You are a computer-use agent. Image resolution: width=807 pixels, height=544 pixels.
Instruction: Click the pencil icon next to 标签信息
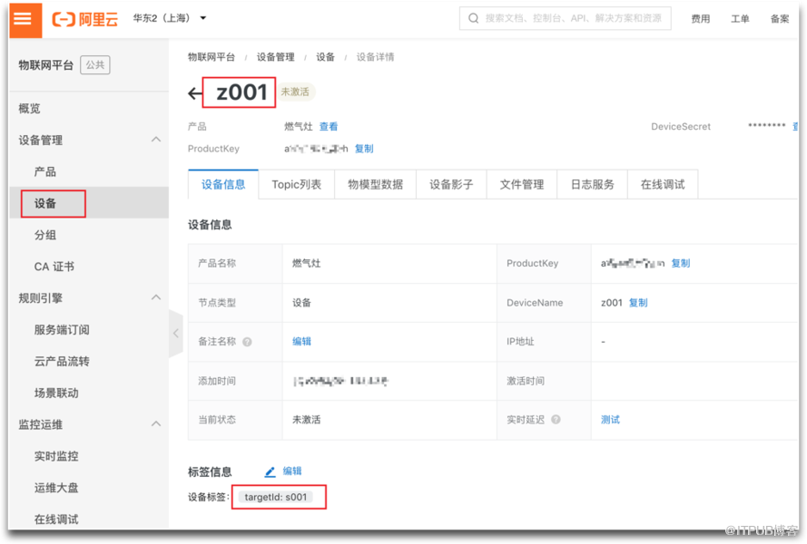point(270,471)
